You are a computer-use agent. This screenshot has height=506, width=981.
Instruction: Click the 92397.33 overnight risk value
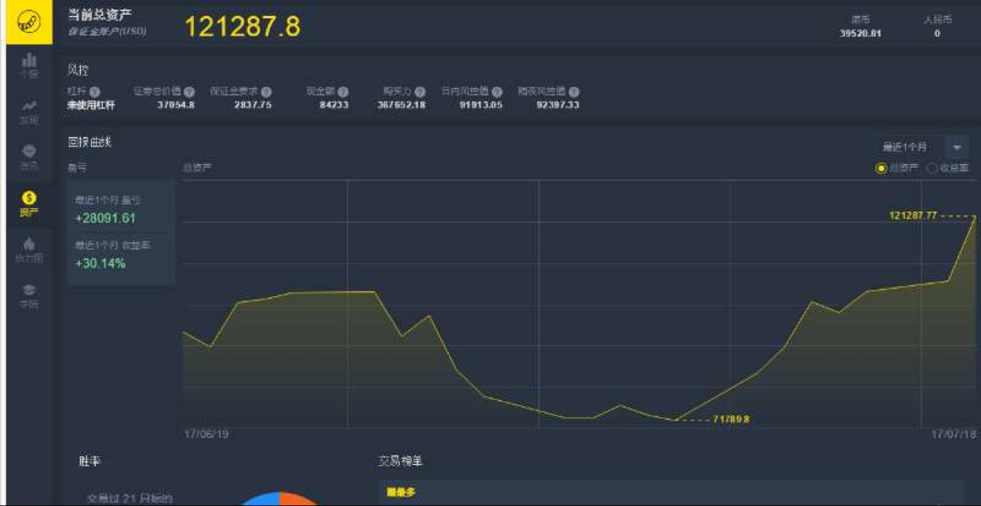click(x=557, y=105)
